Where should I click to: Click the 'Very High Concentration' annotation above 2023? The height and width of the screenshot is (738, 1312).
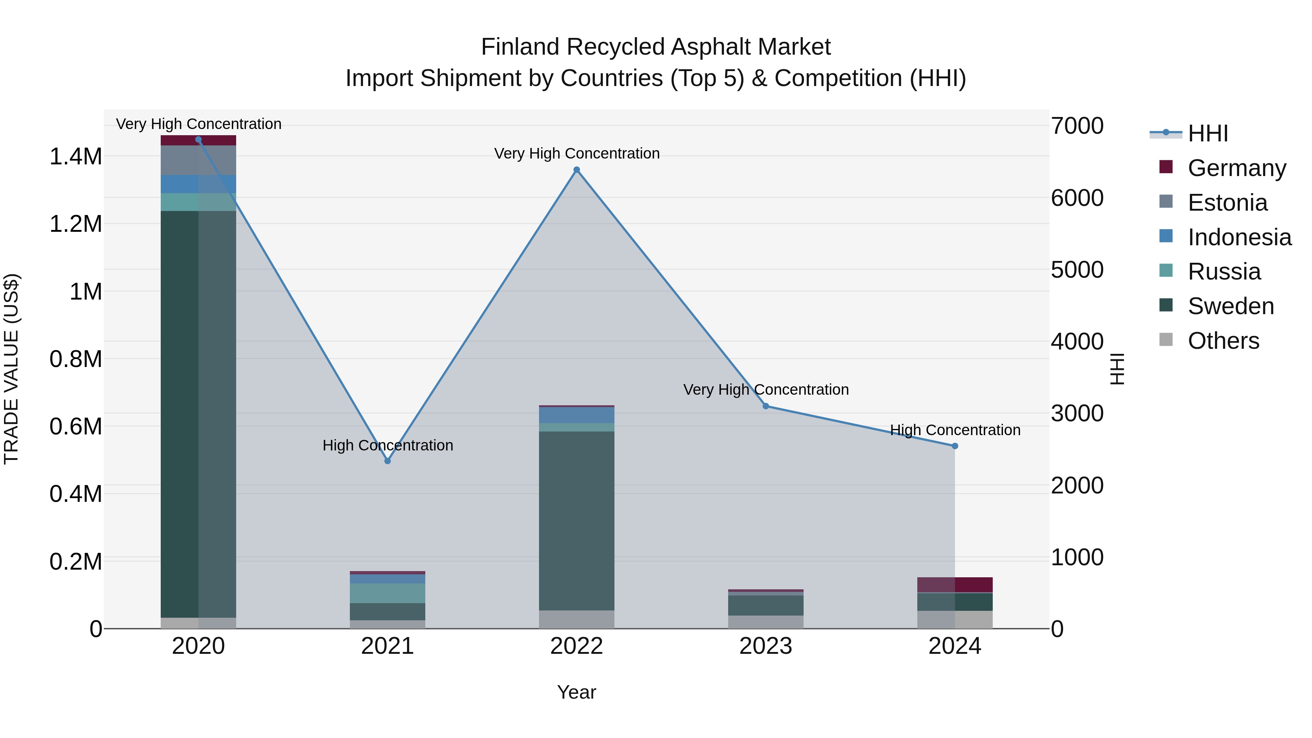point(765,390)
